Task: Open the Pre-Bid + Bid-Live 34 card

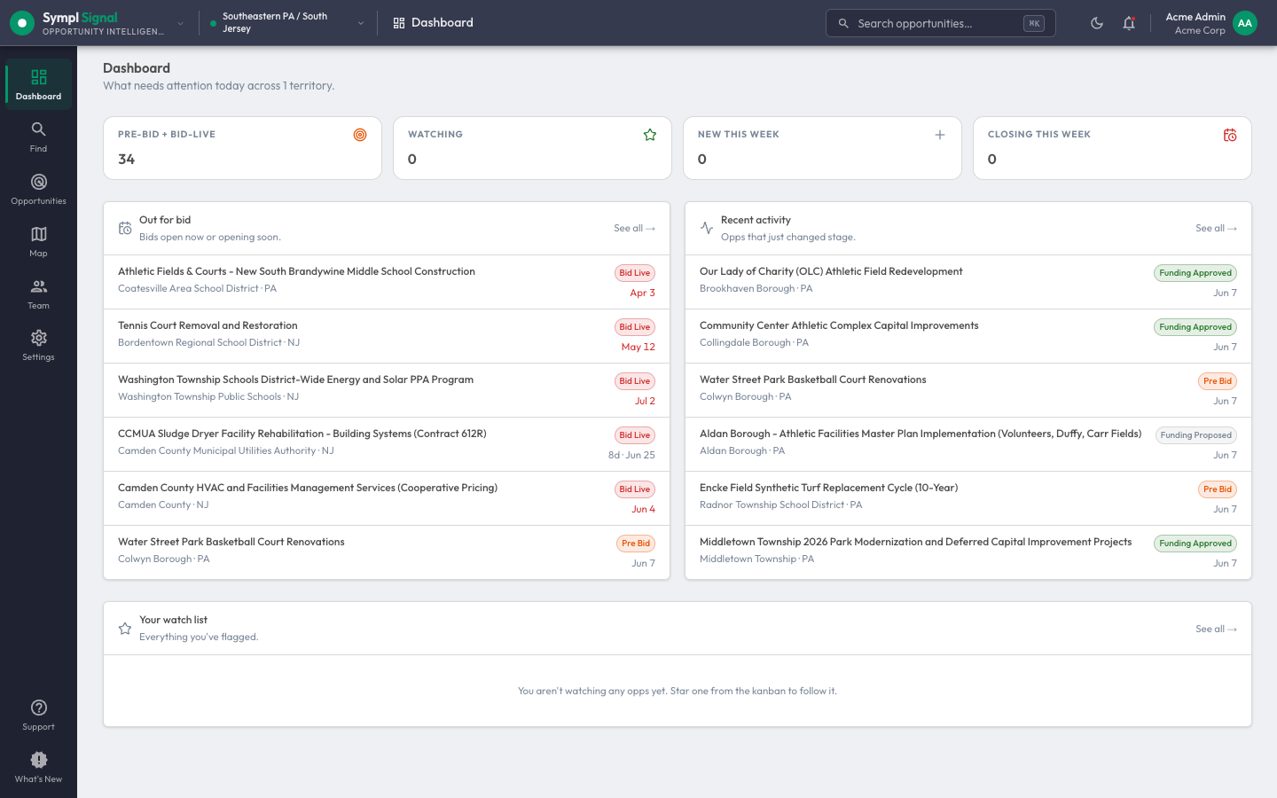Action: coord(242,148)
